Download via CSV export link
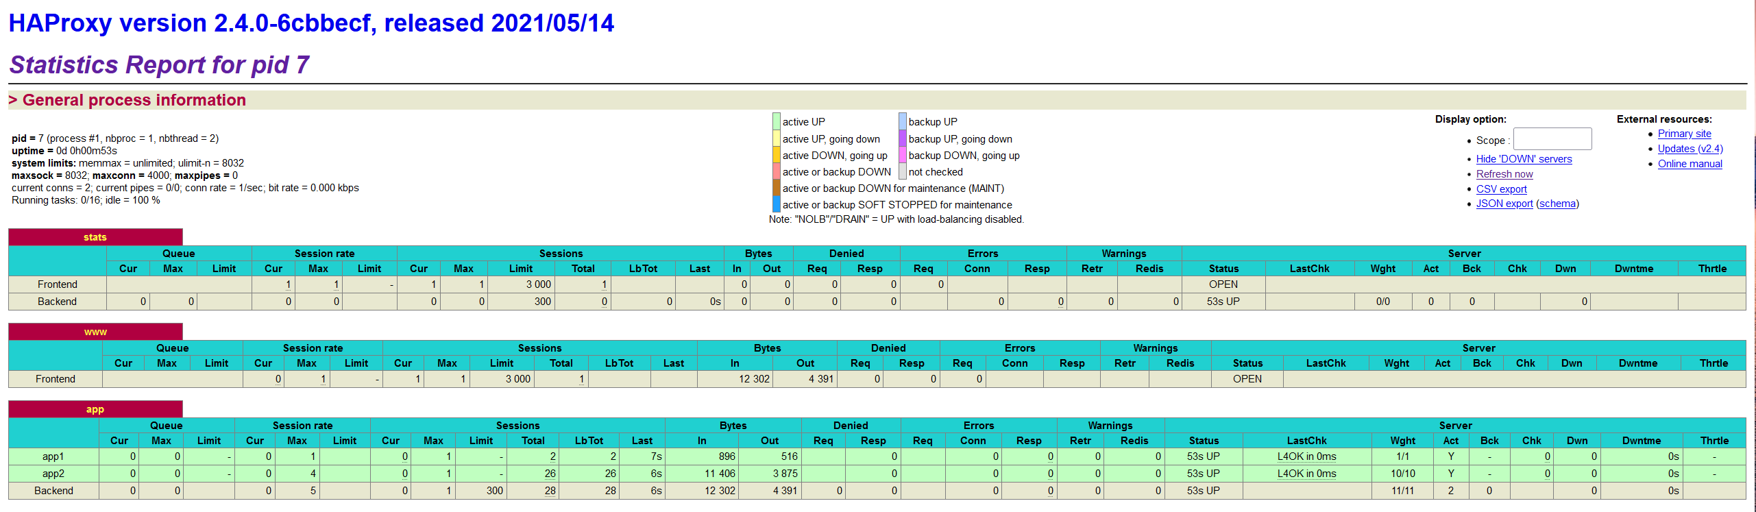Screen dimensions: 1756x512 click(1501, 189)
